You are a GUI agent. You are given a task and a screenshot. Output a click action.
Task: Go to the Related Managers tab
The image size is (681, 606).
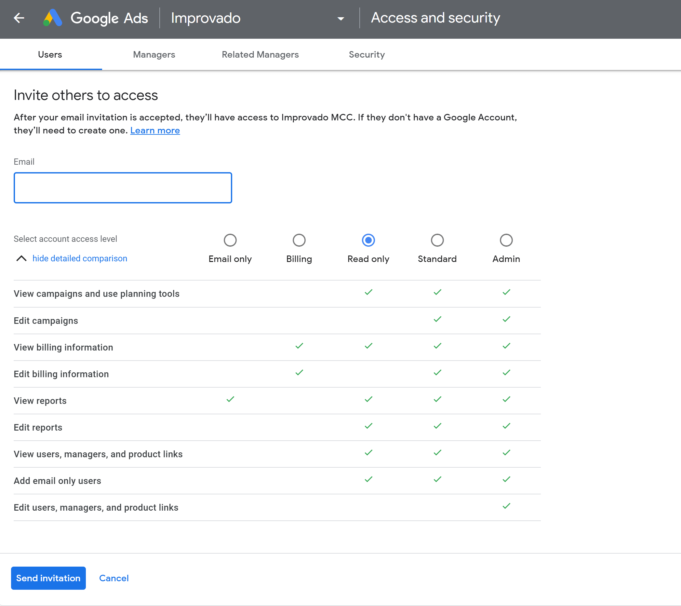260,54
